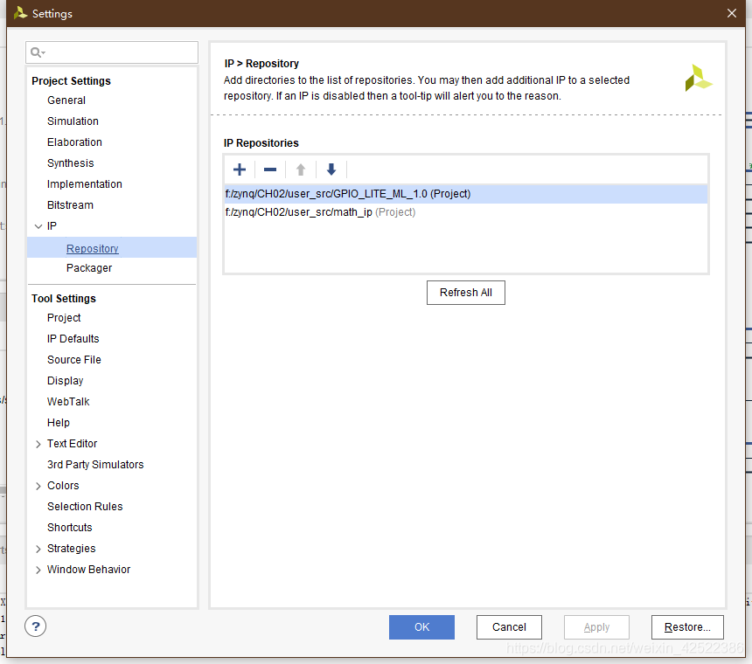The height and width of the screenshot is (664, 752).
Task: Open Source File settings
Action: point(73,360)
